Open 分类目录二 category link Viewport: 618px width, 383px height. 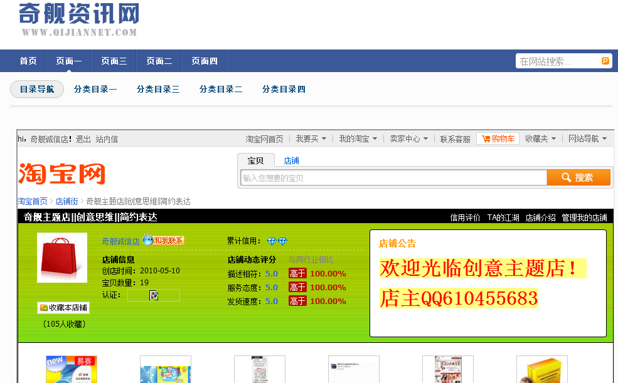pyautogui.click(x=221, y=90)
